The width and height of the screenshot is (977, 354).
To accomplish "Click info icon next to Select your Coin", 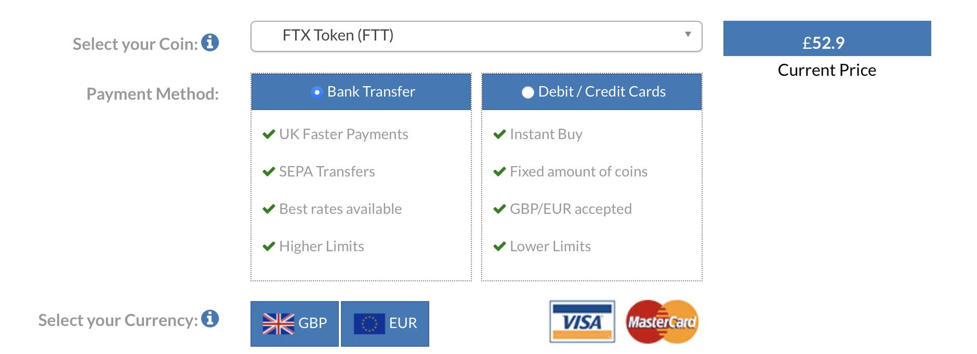I will [210, 43].
